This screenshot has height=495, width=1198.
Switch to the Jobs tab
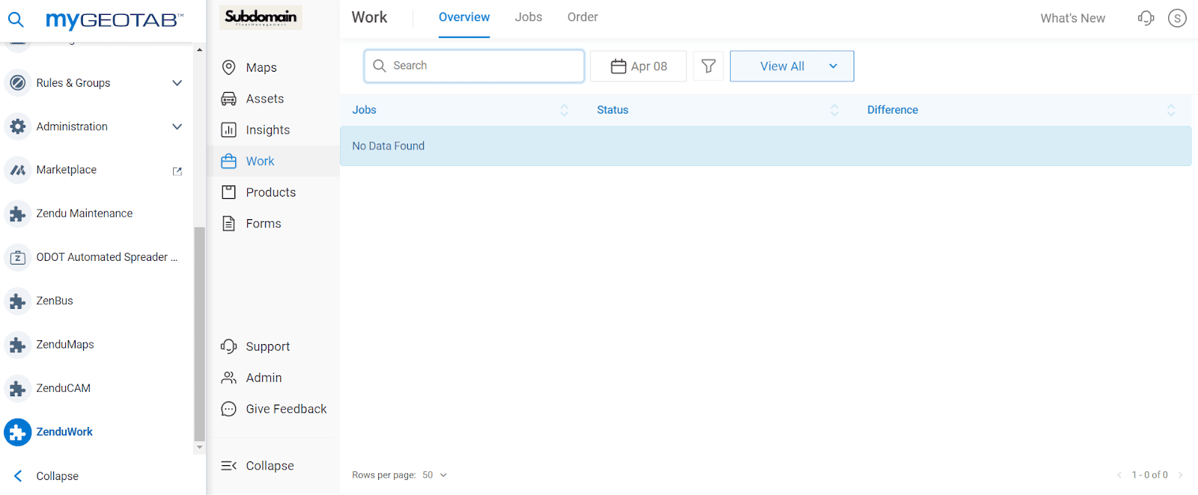(x=529, y=17)
